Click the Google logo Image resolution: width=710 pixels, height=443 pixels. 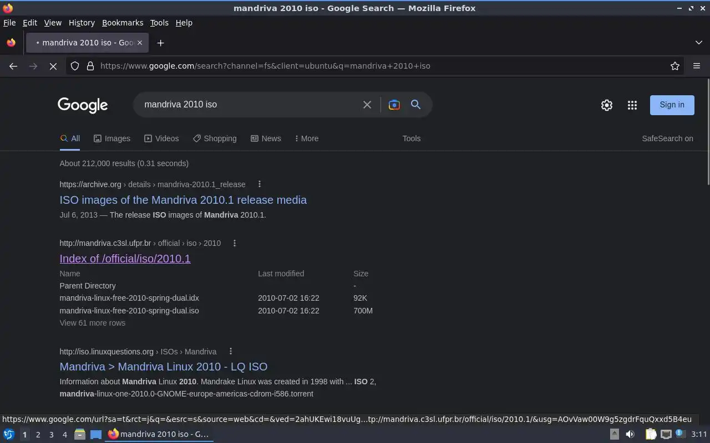83,105
